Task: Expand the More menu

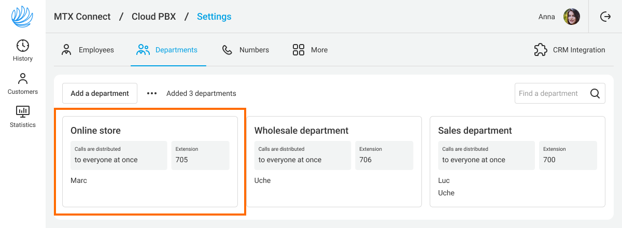Action: pyautogui.click(x=310, y=50)
